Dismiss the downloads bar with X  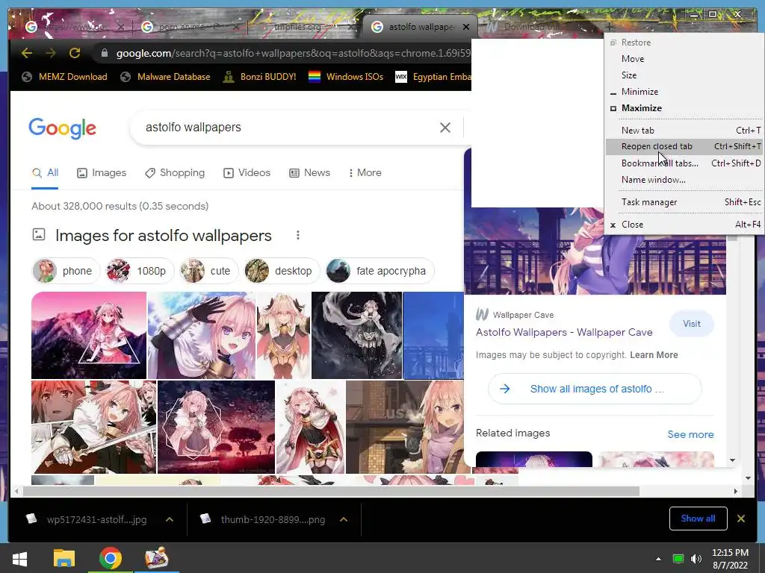[740, 519]
